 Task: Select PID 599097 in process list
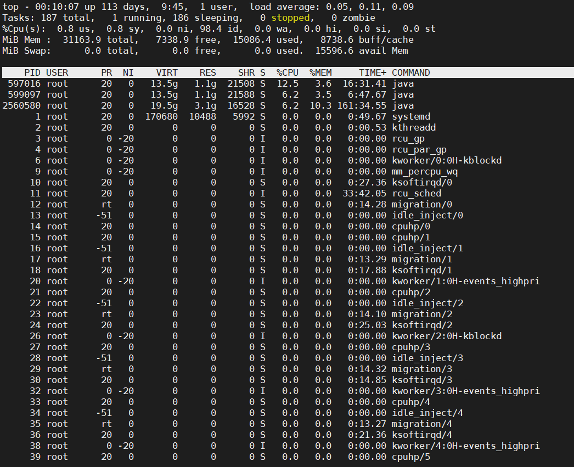point(24,95)
